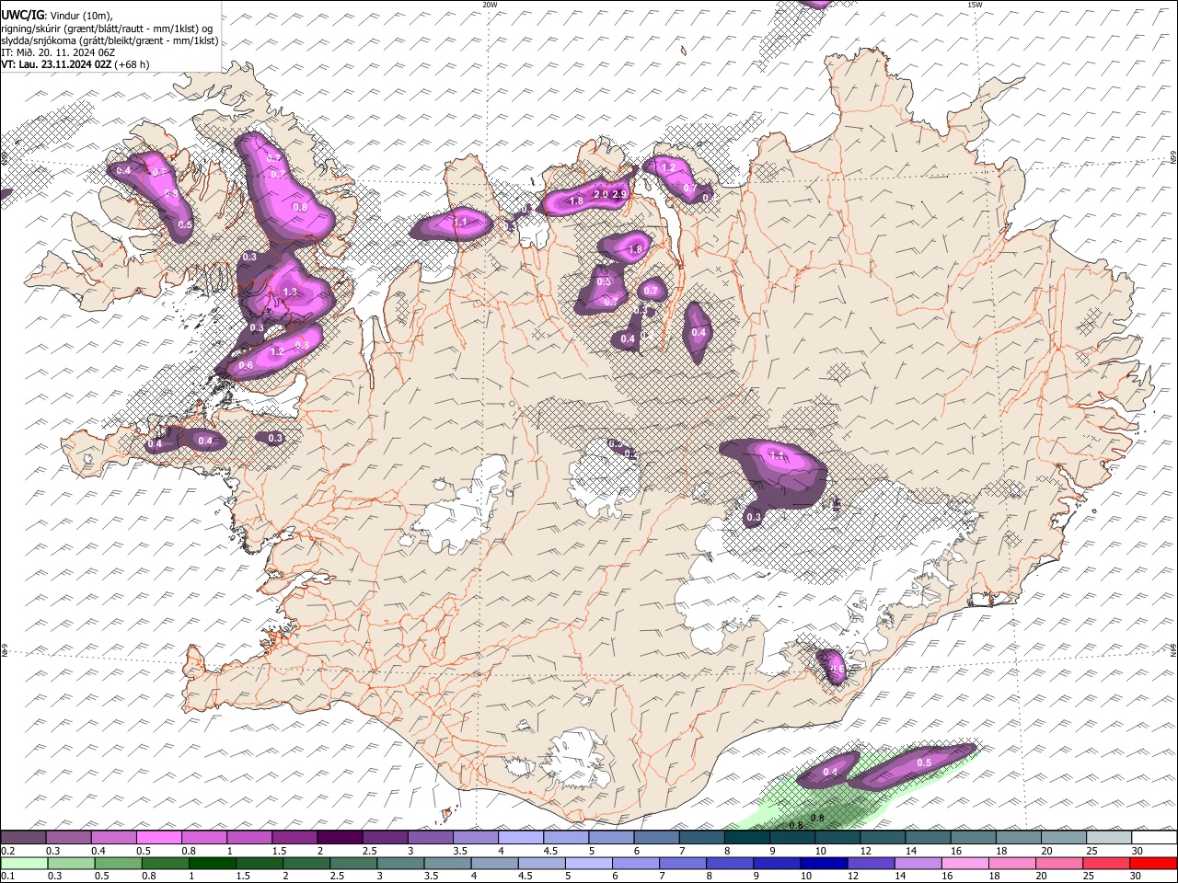
Task: Click the bright magenta 0.5–0.8 snow swatch
Action: [x=158, y=838]
